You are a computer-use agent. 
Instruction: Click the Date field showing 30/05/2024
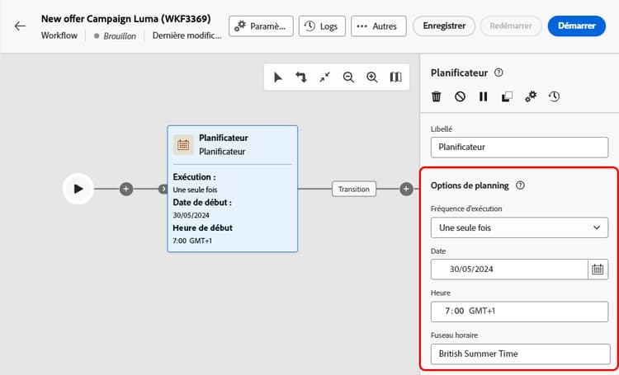[x=509, y=270]
